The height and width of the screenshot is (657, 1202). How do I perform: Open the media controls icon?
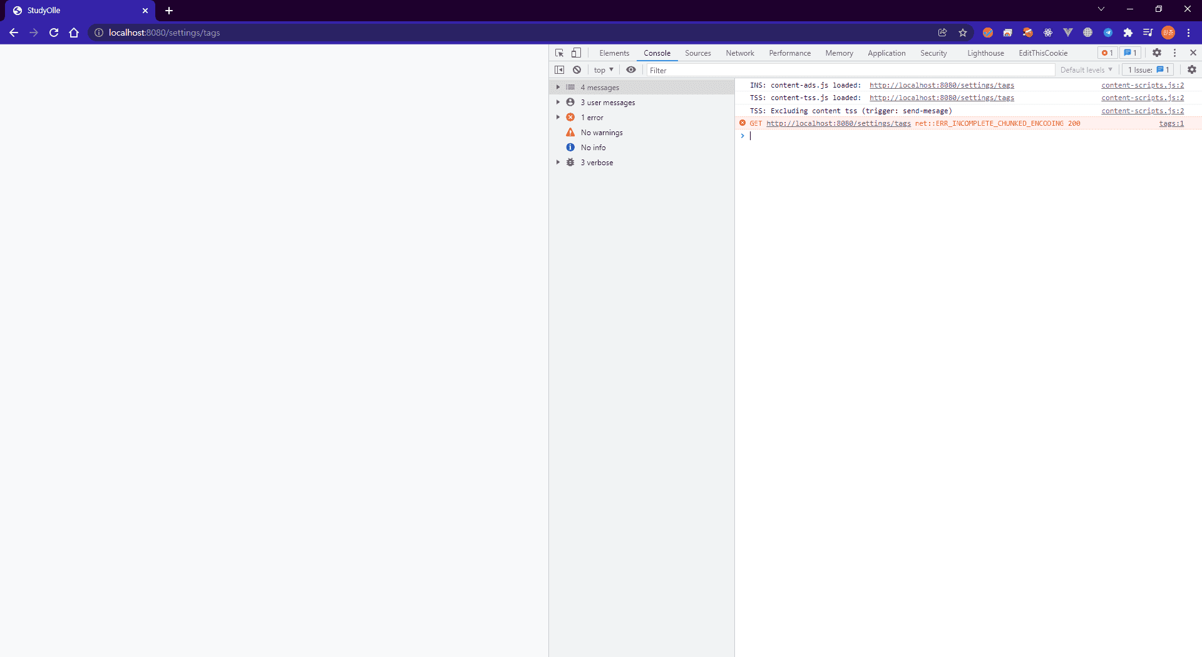pyautogui.click(x=1148, y=33)
